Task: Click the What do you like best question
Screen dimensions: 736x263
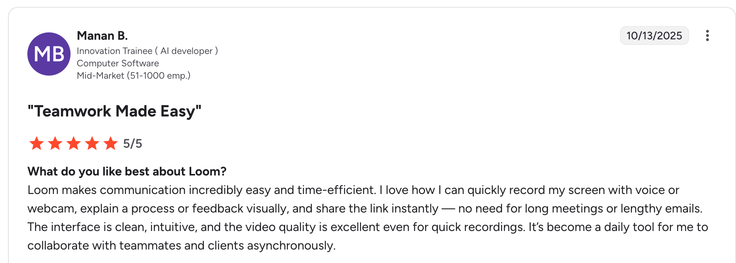Action: [x=127, y=171]
